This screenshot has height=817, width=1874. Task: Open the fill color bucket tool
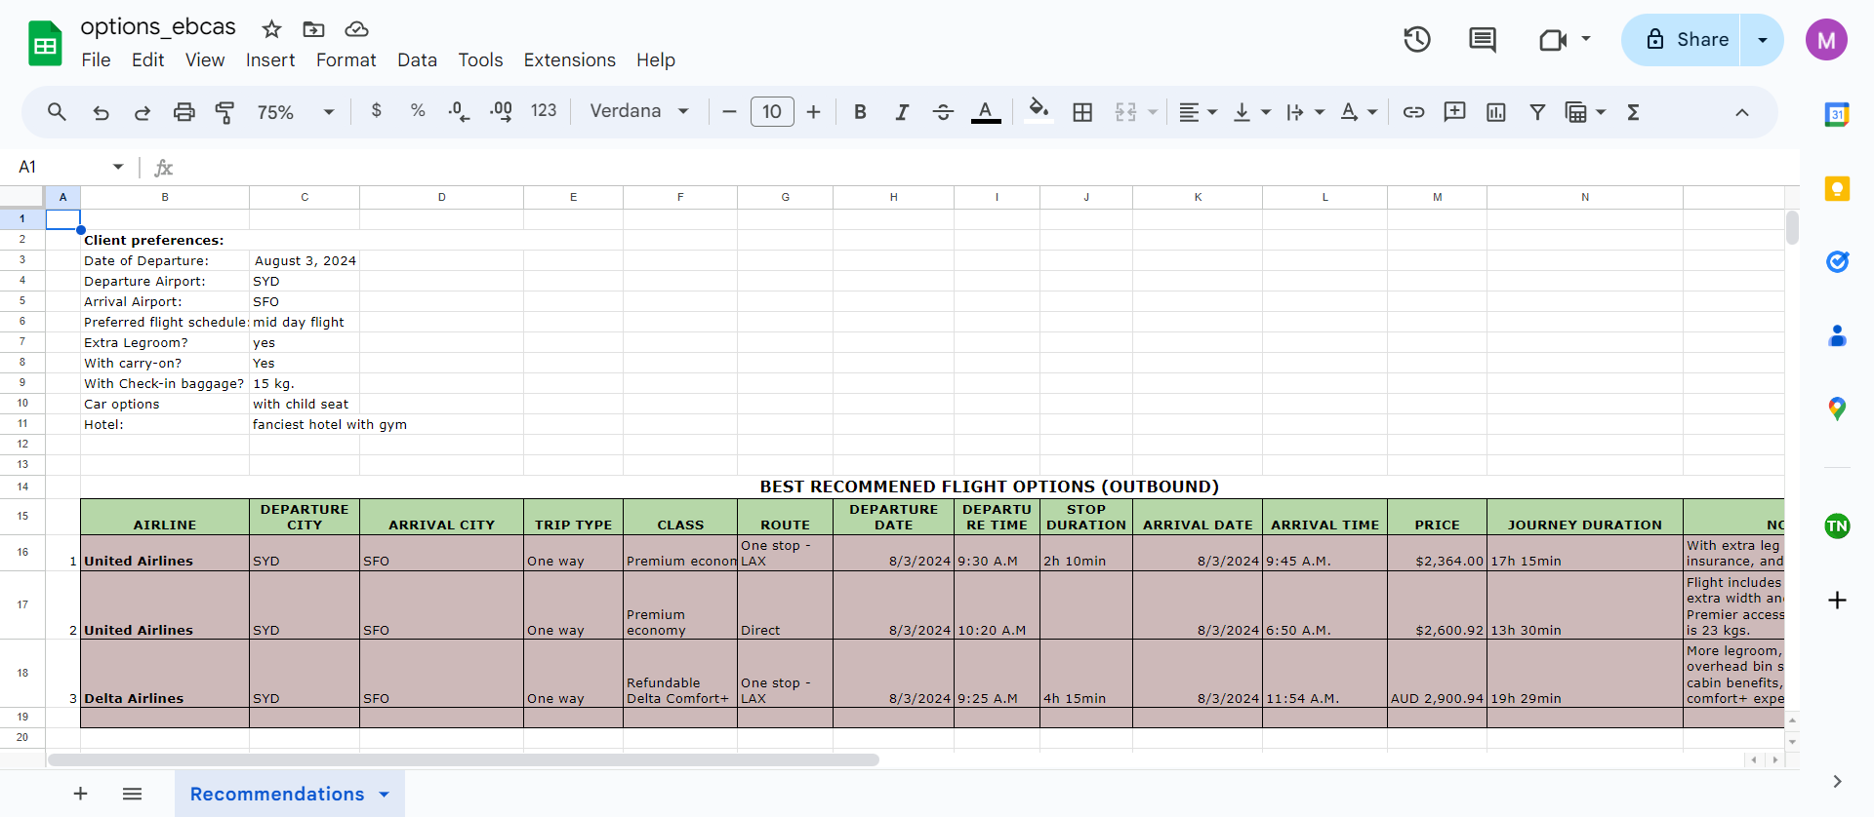coord(1039,110)
